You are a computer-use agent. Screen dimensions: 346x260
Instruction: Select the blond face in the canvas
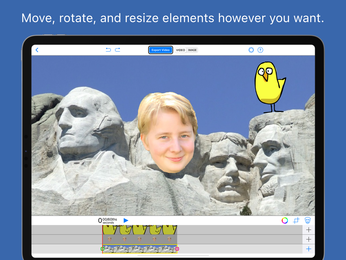(168, 133)
